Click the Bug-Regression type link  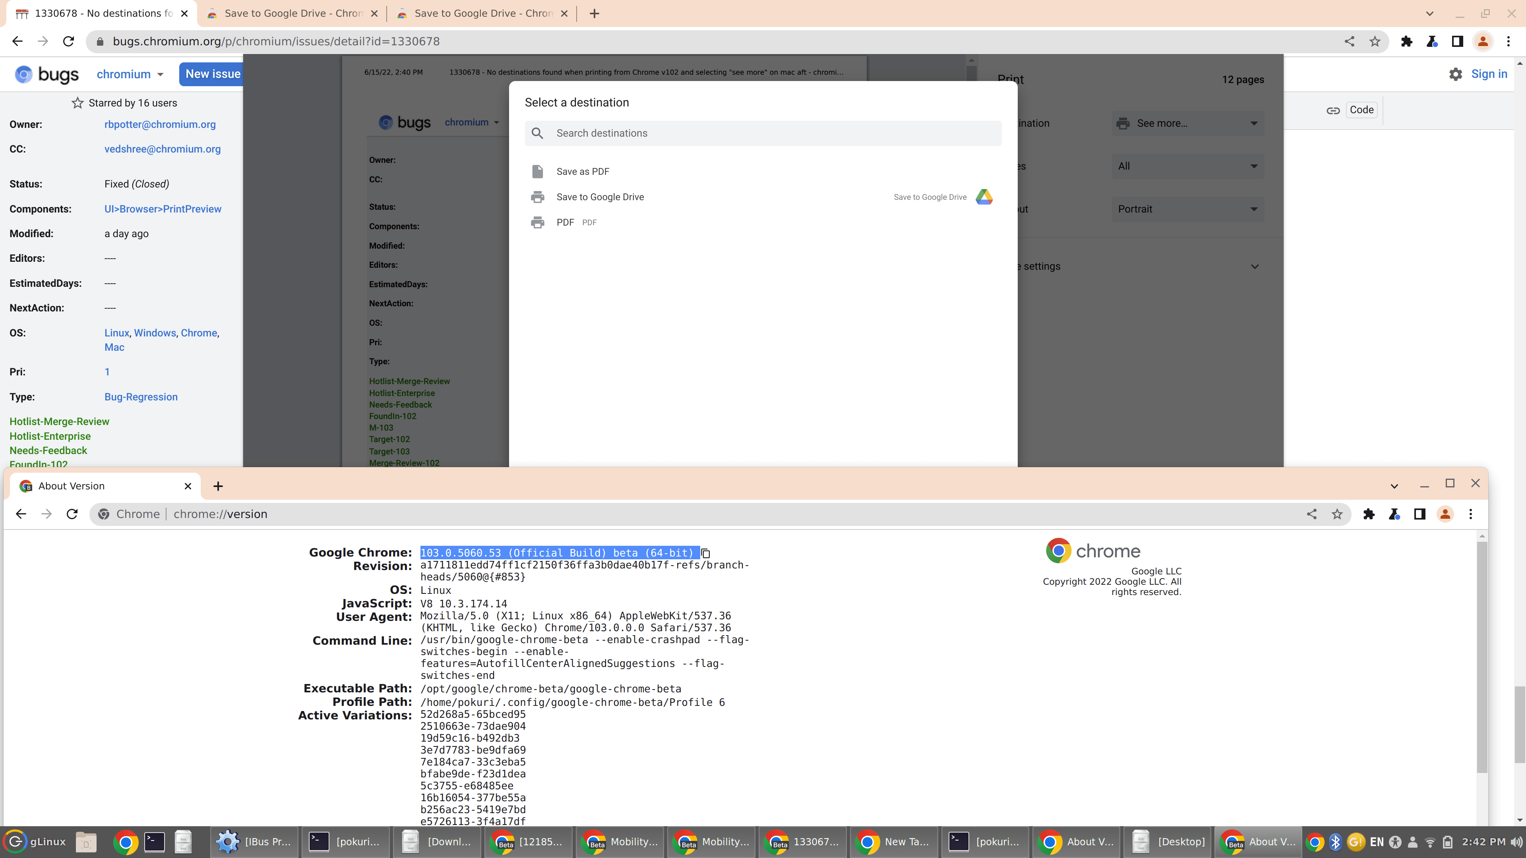click(141, 397)
